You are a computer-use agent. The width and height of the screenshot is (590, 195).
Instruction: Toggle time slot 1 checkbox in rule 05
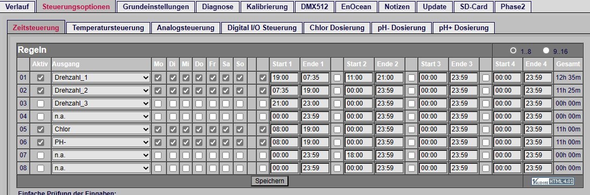(263, 129)
